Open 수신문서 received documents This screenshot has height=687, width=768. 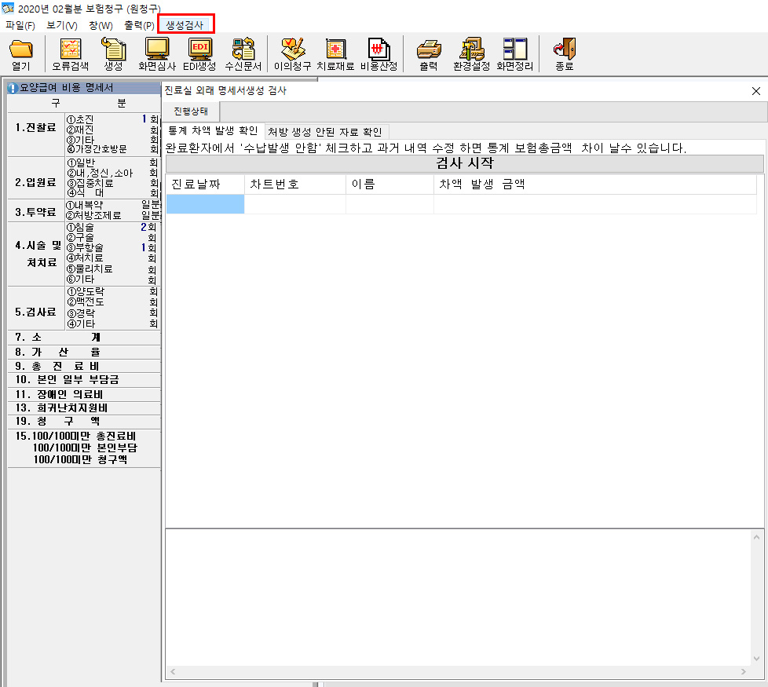point(243,53)
